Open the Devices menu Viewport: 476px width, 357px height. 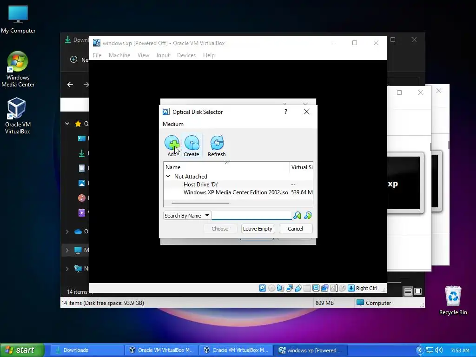coord(186,55)
